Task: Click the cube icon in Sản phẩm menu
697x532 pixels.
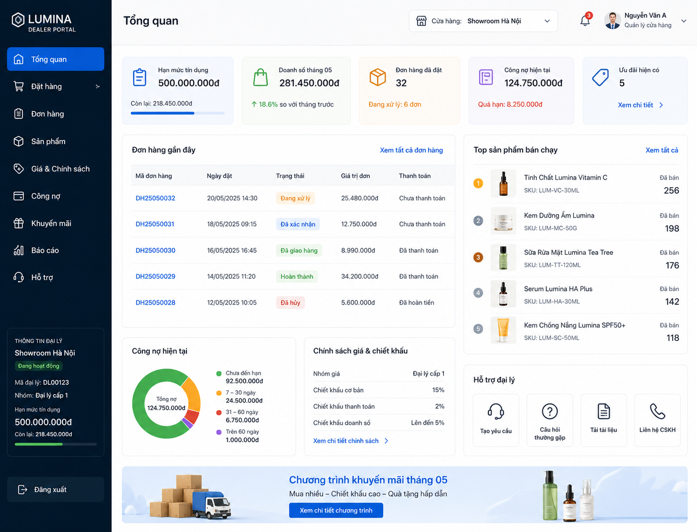Action: click(x=18, y=141)
